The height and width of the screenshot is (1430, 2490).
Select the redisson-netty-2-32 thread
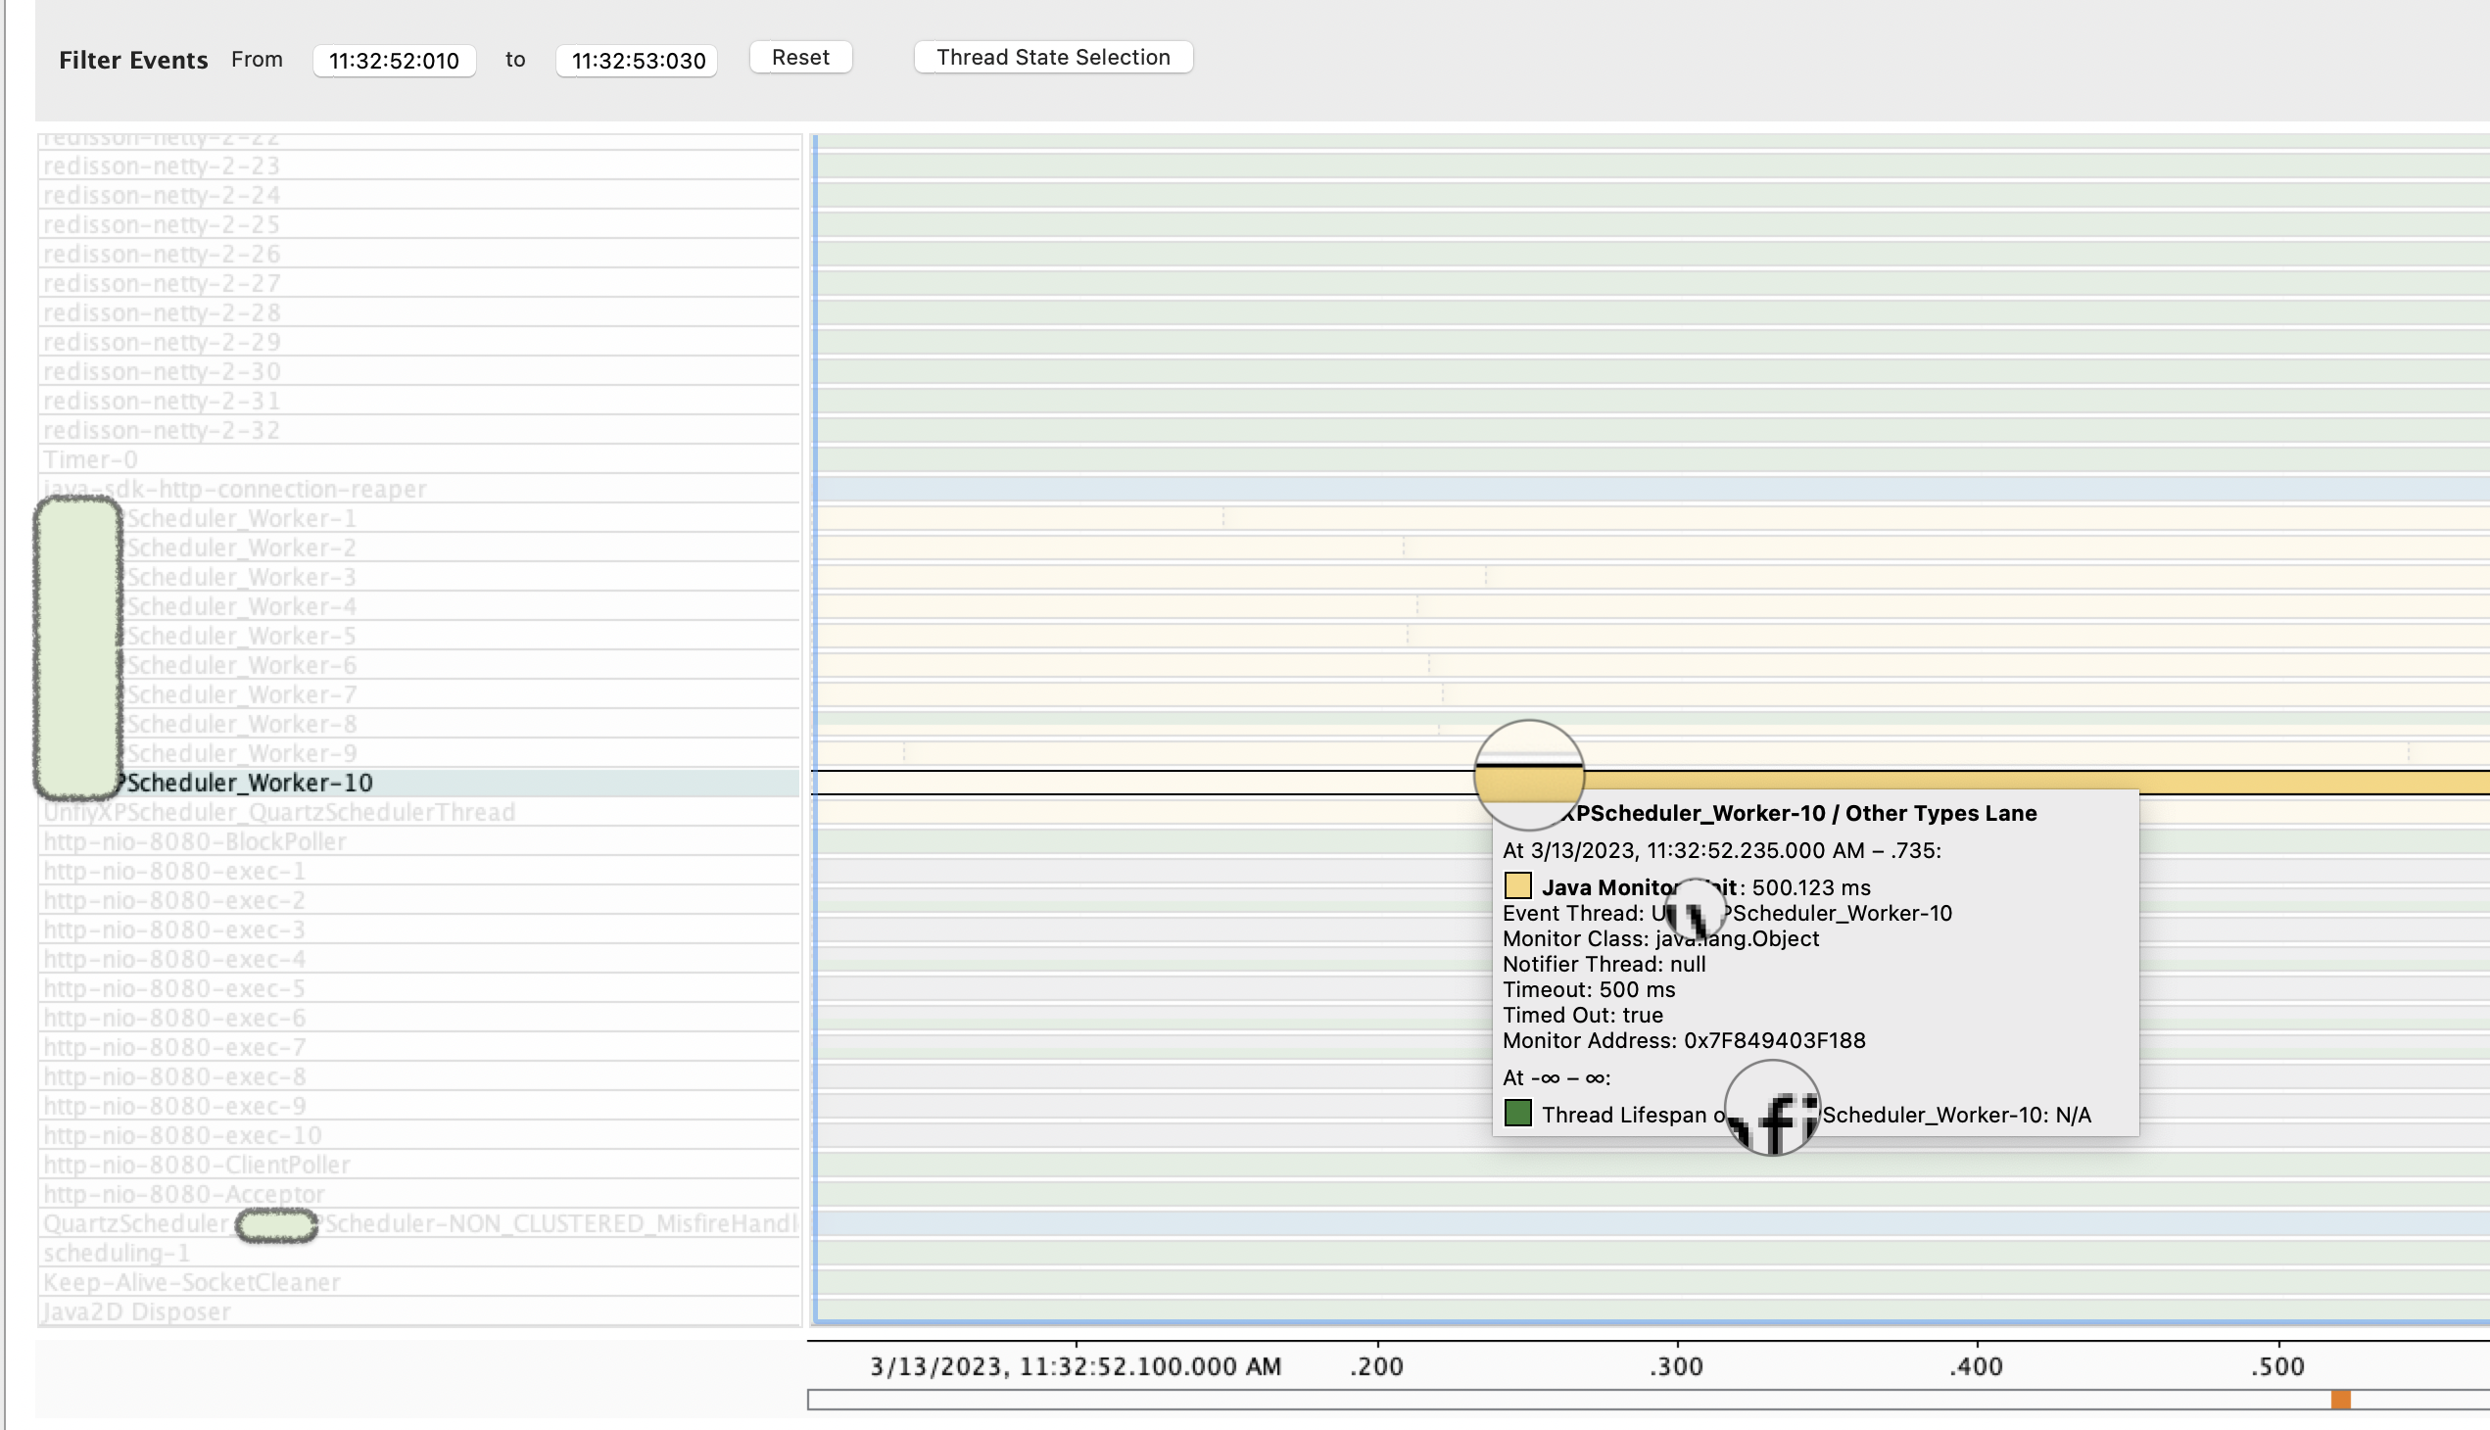(x=162, y=430)
